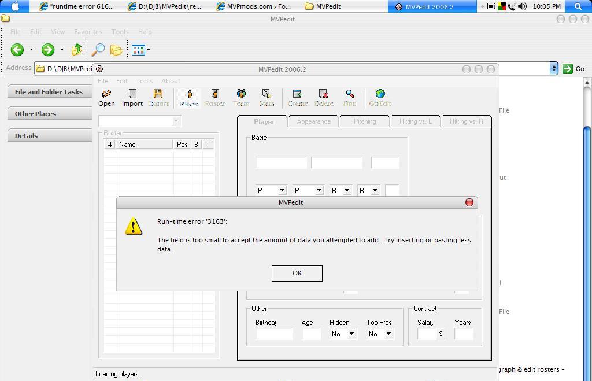The width and height of the screenshot is (592, 381).
Task: Click the Import icon in MVPedit toolbar
Action: pos(132,98)
